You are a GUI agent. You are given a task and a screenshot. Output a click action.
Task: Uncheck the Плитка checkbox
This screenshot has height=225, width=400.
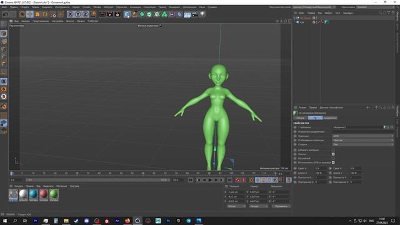click(x=333, y=154)
